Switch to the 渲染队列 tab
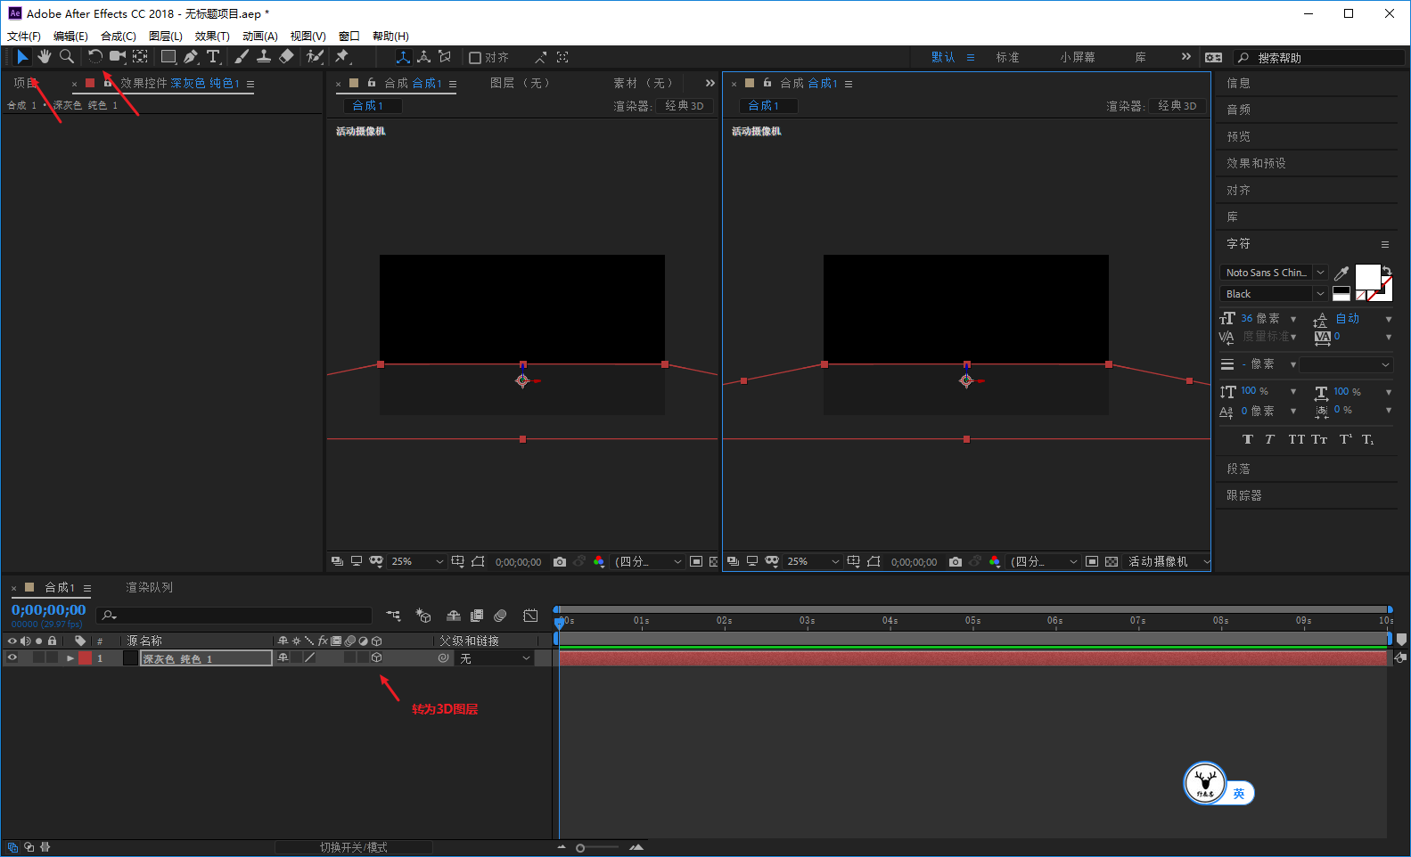Screen dimensions: 1411x857 tap(150, 588)
